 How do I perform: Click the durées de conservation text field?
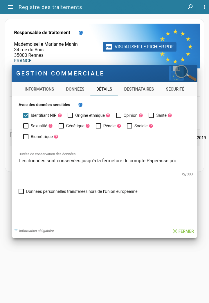105,161
